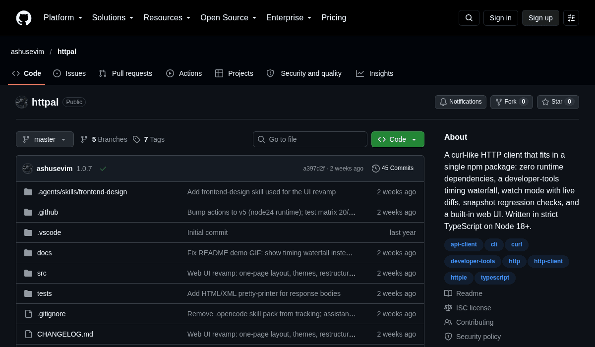Open 'Add HTML/XML pretty-printer' commit message

[264, 293]
